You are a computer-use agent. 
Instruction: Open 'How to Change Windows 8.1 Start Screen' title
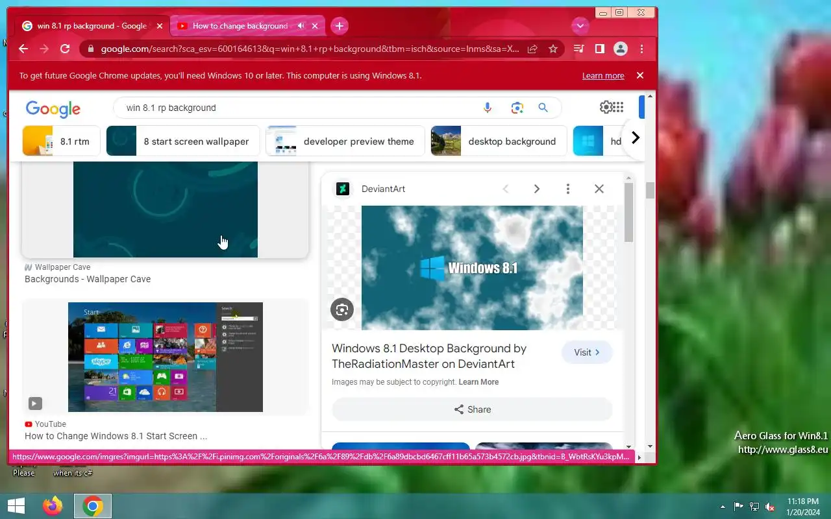pyautogui.click(x=116, y=436)
